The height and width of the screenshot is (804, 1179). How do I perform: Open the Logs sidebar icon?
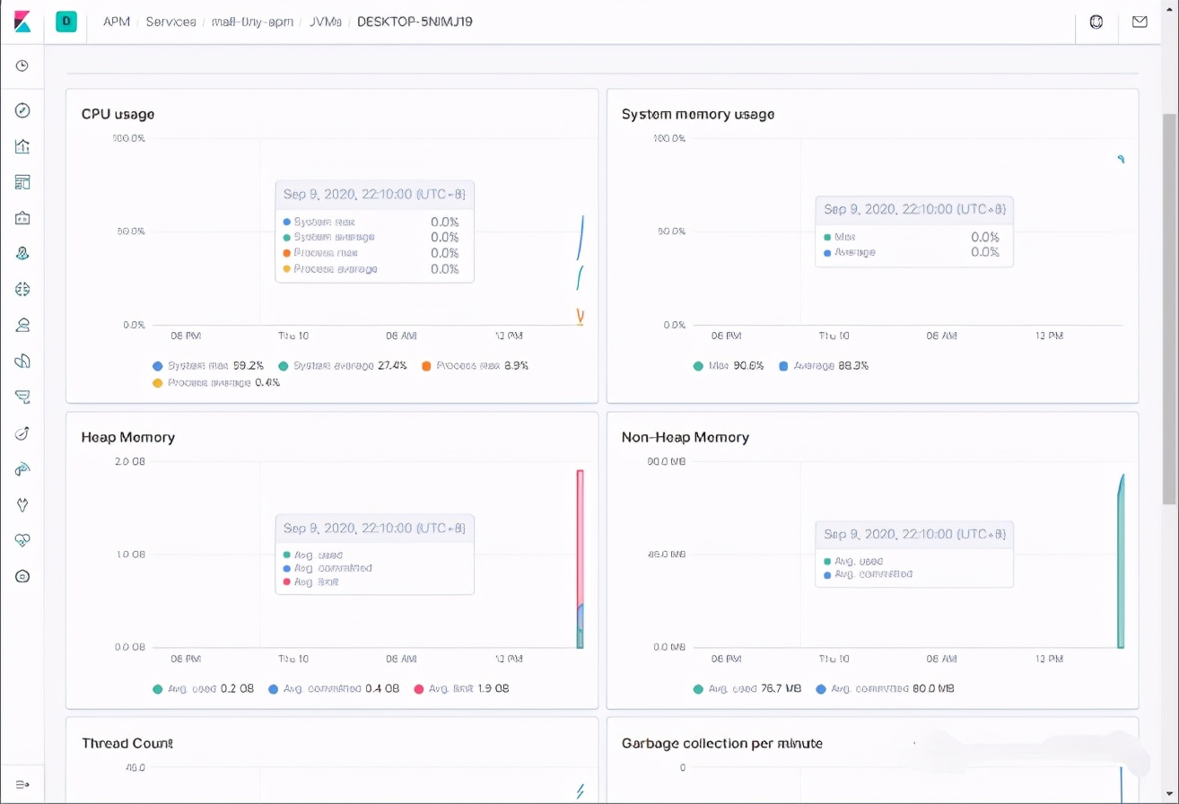coord(22,361)
